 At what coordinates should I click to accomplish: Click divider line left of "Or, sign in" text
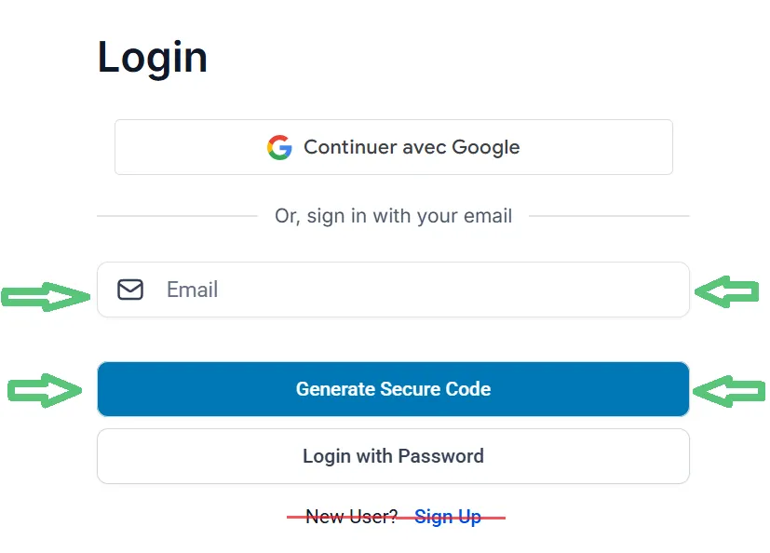(x=177, y=216)
